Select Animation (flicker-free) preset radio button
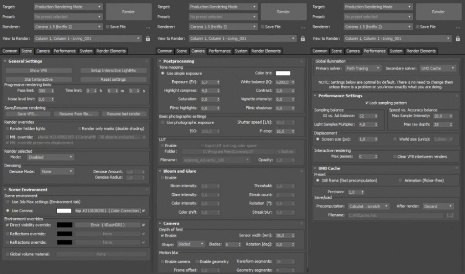The height and width of the screenshot is (274, 465). click(400, 180)
